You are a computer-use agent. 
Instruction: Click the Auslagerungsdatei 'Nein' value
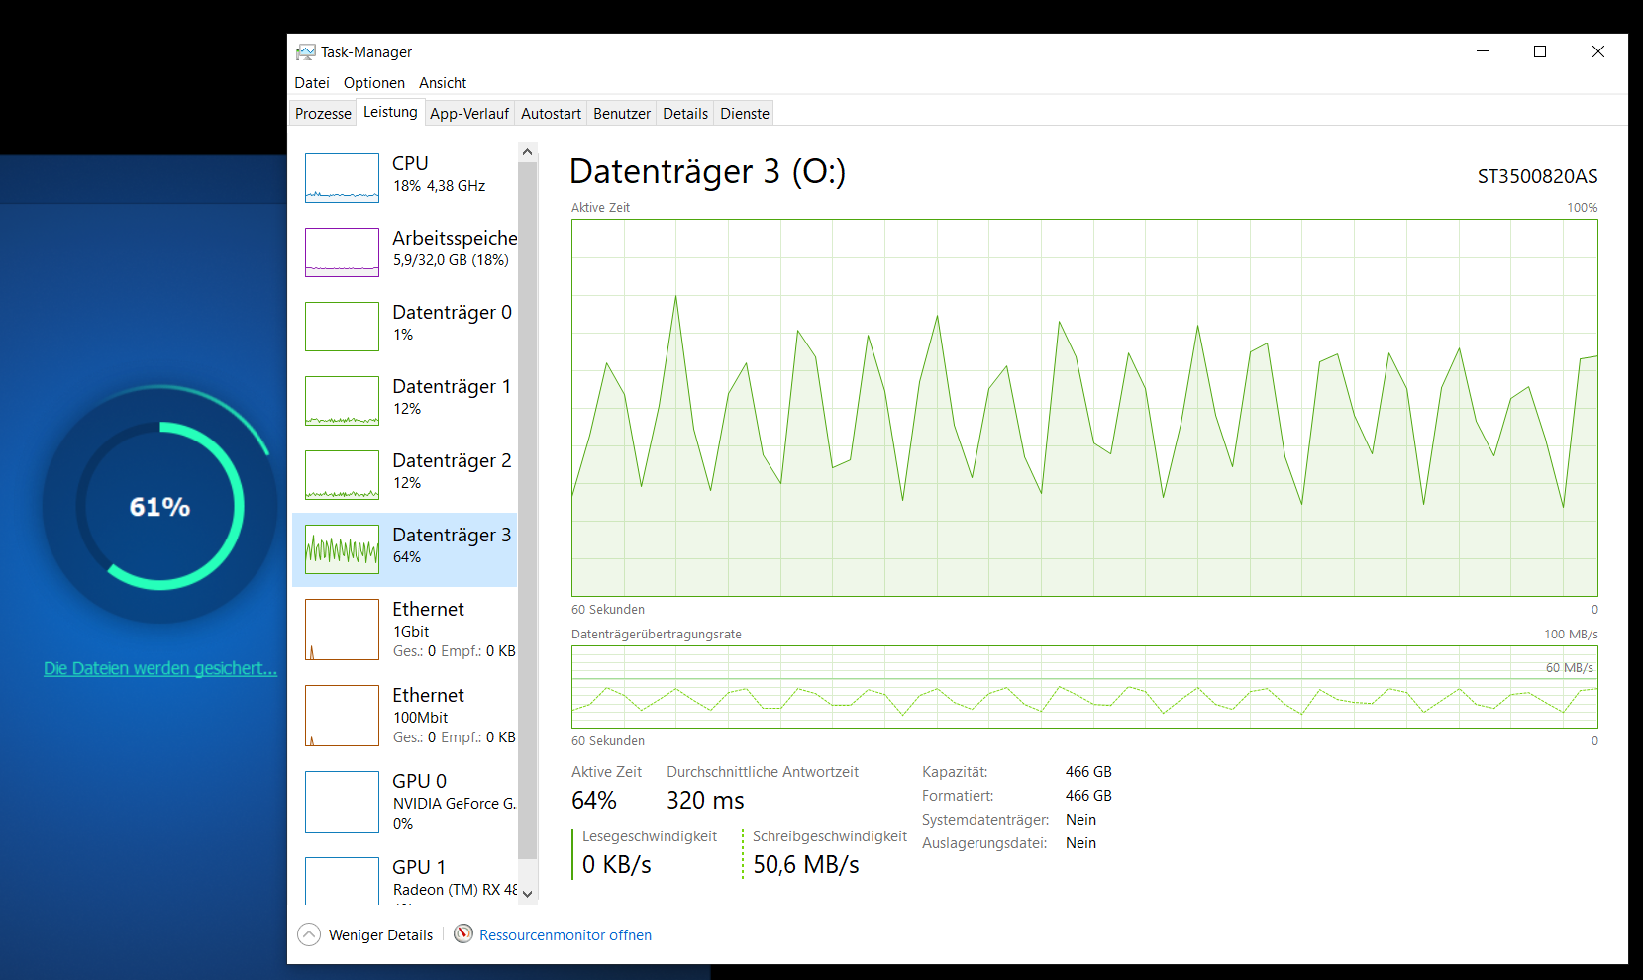(x=1081, y=843)
